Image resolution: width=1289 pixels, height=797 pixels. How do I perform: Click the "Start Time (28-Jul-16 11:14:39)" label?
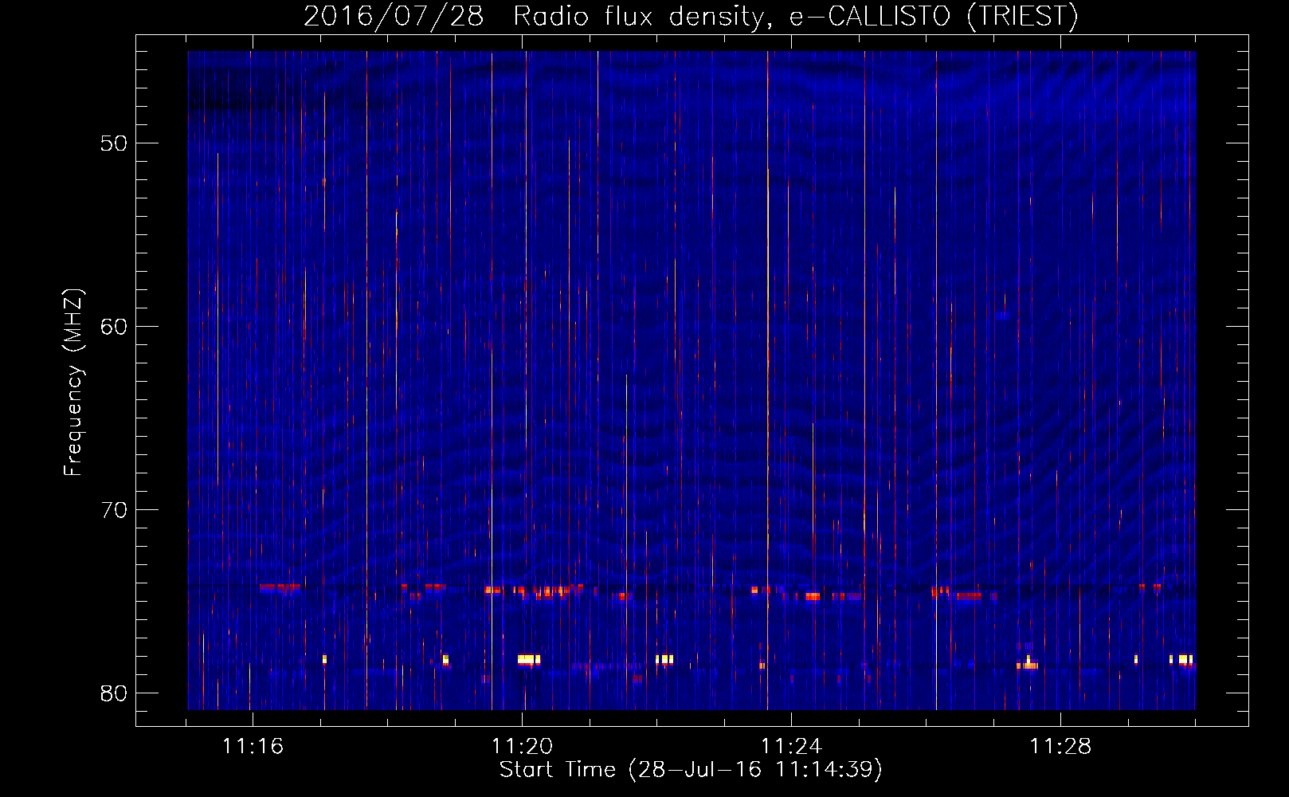(691, 770)
